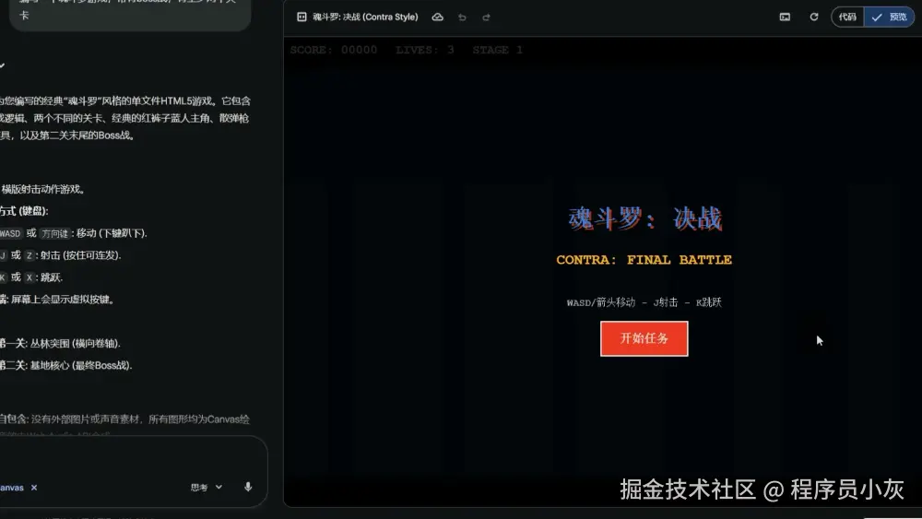Click the canvas document icon beside the title
The image size is (922, 519).
301,17
